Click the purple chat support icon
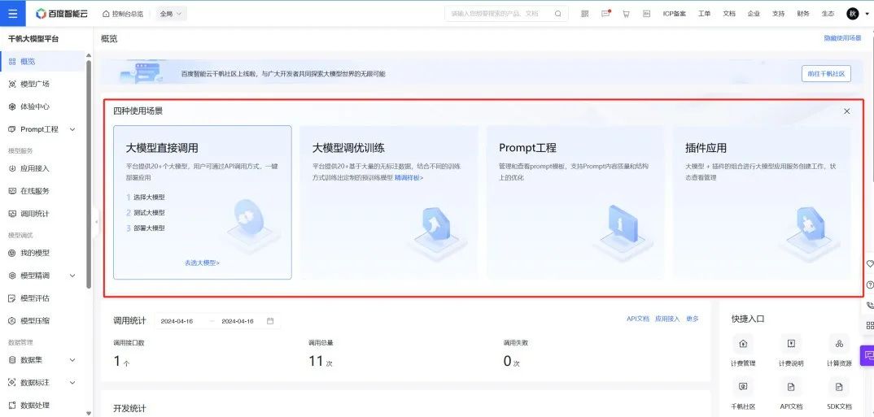Image resolution: width=874 pixels, height=417 pixels. pyautogui.click(x=867, y=355)
